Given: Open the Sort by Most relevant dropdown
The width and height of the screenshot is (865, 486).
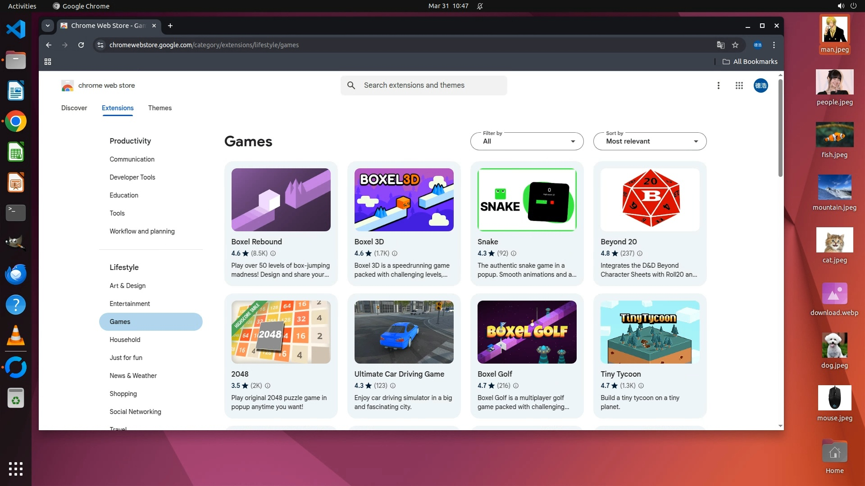Looking at the screenshot, I should [650, 141].
